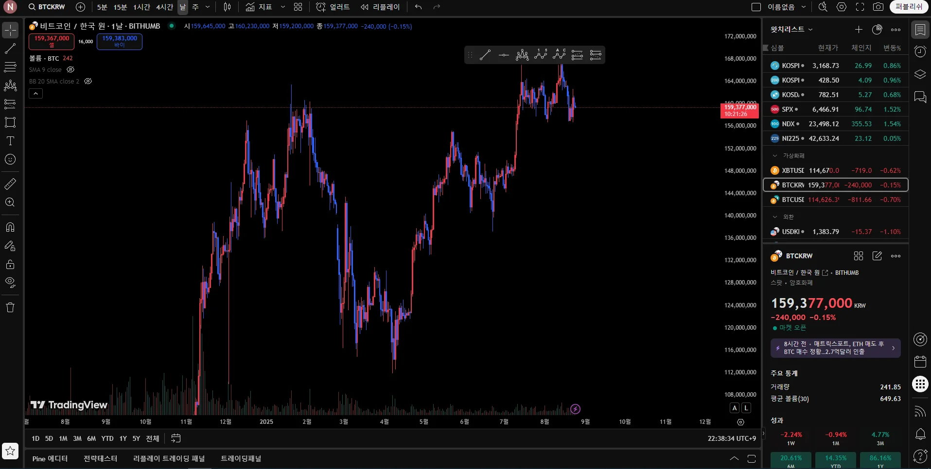Open the alerts panel clock icon
The image size is (931, 469).
click(x=920, y=51)
